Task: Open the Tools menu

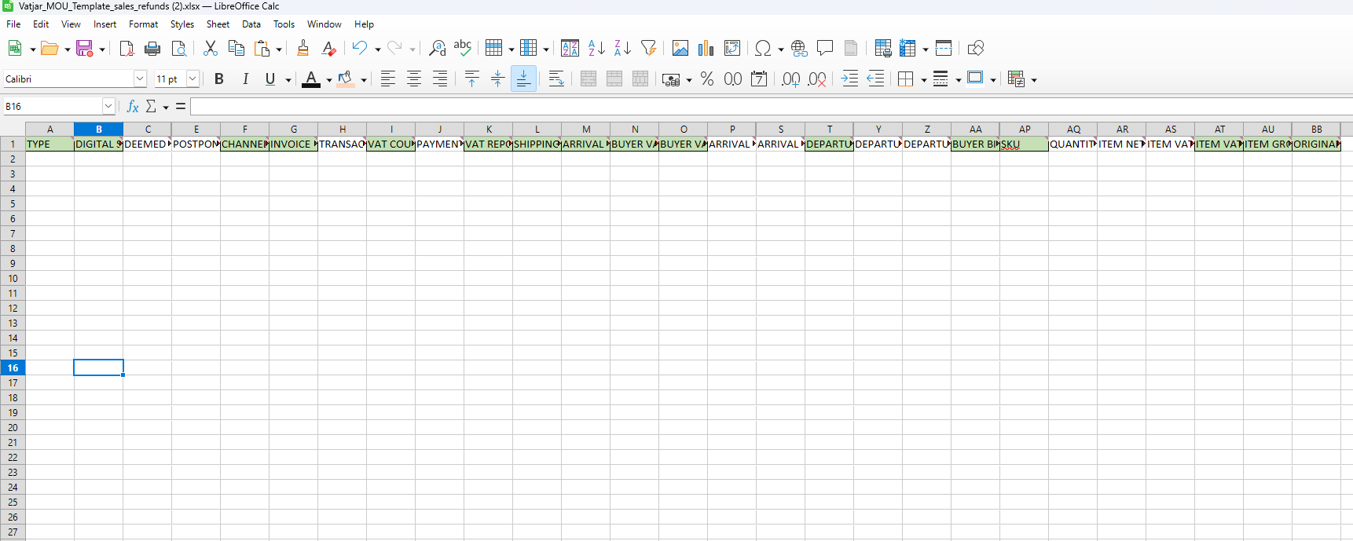Action: click(284, 24)
